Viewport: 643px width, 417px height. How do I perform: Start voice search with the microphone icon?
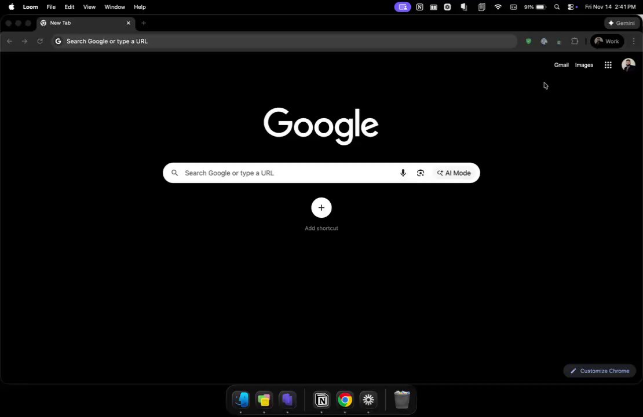click(x=403, y=173)
